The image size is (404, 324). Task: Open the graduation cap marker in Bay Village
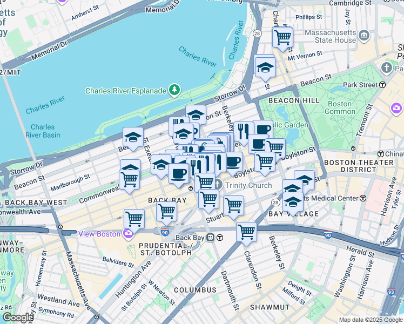coord(293,202)
